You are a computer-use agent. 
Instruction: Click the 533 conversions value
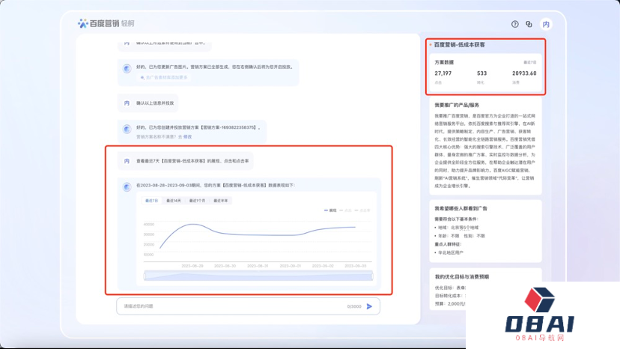click(x=481, y=73)
